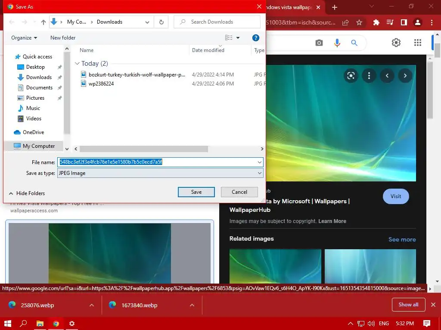Click See more related images
Image resolution: width=441 pixels, height=330 pixels.
(402, 239)
